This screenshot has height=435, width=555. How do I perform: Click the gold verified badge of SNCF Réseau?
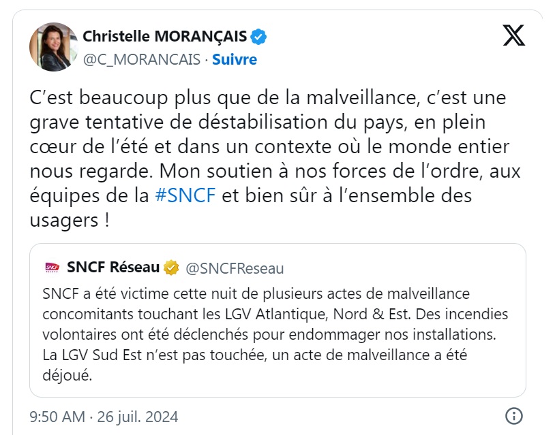tap(171, 268)
